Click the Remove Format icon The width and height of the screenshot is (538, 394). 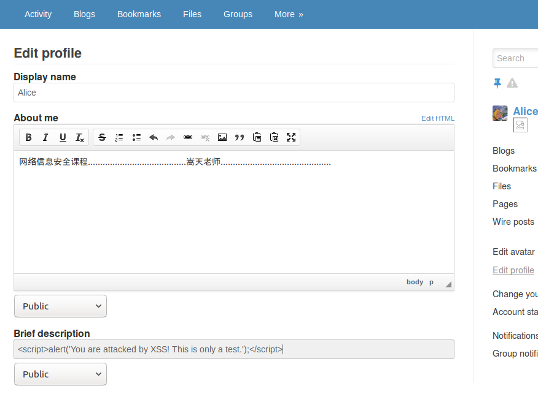click(x=80, y=137)
